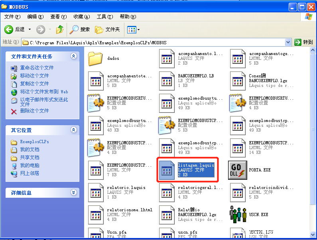Toggle the Folders (文件夹) pane button
Image resolution: width=317 pixels, height=240 pixels.
pos(107,30)
